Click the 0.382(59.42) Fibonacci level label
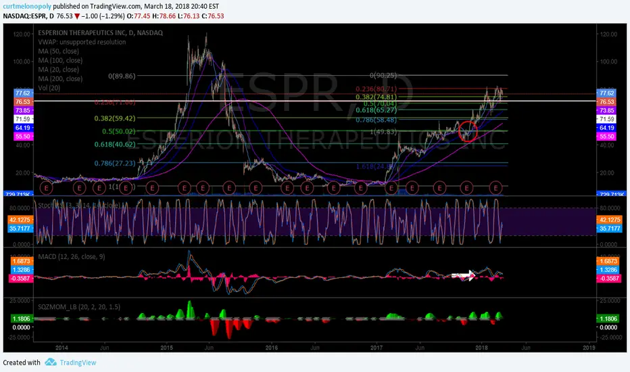The height and width of the screenshot is (372, 630). coord(115,118)
